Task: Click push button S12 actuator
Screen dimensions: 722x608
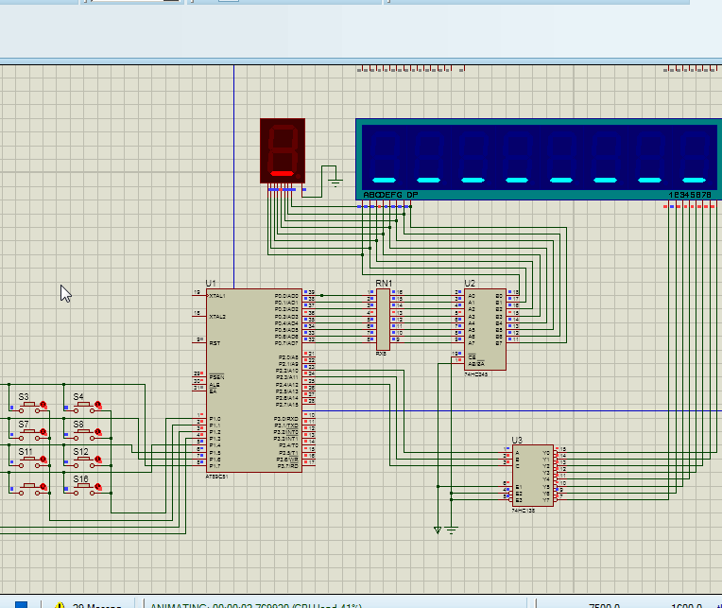Action: pyautogui.click(x=84, y=460)
